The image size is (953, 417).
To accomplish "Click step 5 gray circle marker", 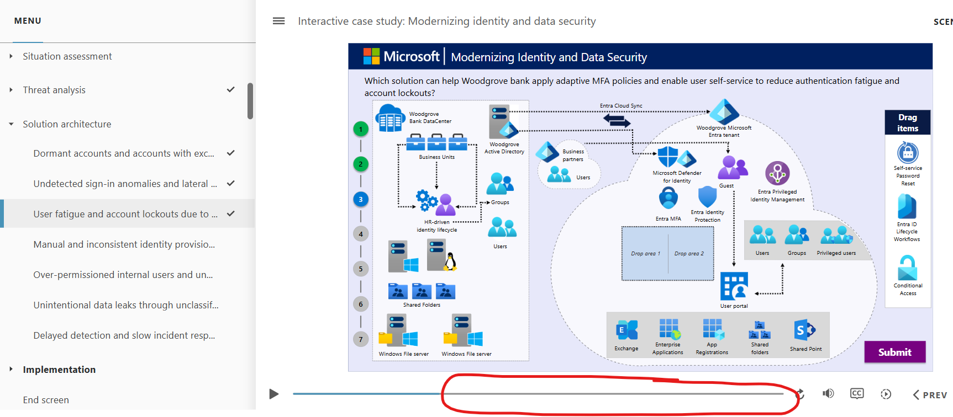I will pyautogui.click(x=361, y=269).
